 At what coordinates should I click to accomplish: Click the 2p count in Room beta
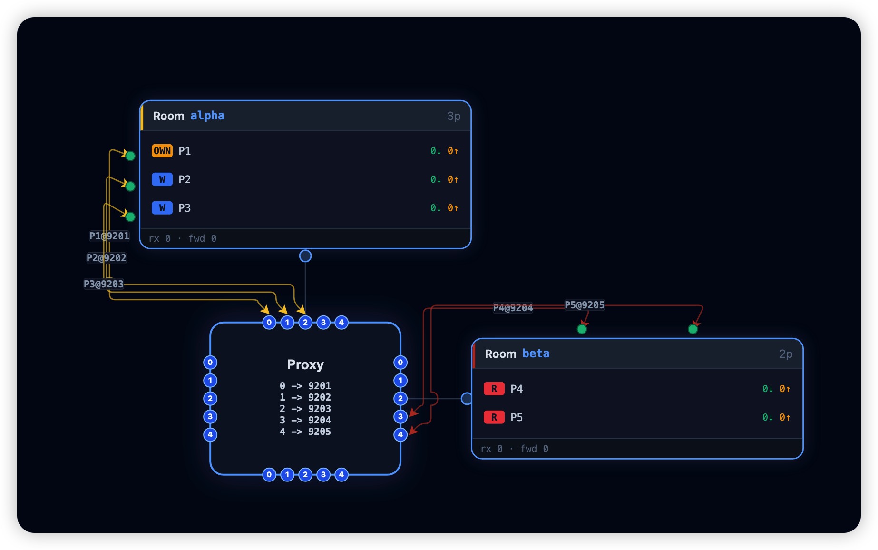[786, 354]
